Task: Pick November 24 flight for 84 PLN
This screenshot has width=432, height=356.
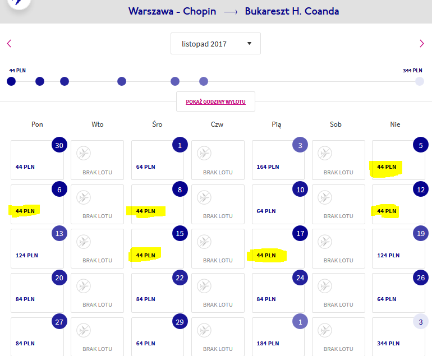Action: tap(278, 293)
